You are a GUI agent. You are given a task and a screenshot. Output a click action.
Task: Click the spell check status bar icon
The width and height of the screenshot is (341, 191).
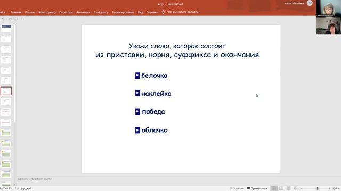(x=17, y=189)
